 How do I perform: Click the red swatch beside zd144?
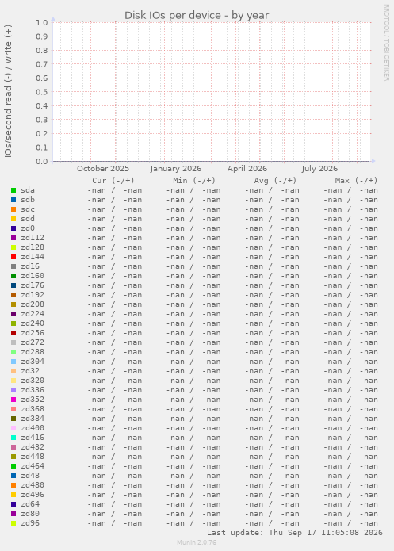pyautogui.click(x=13, y=257)
